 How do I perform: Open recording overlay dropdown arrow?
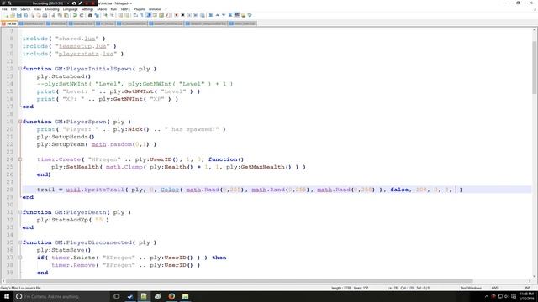click(68, 3)
